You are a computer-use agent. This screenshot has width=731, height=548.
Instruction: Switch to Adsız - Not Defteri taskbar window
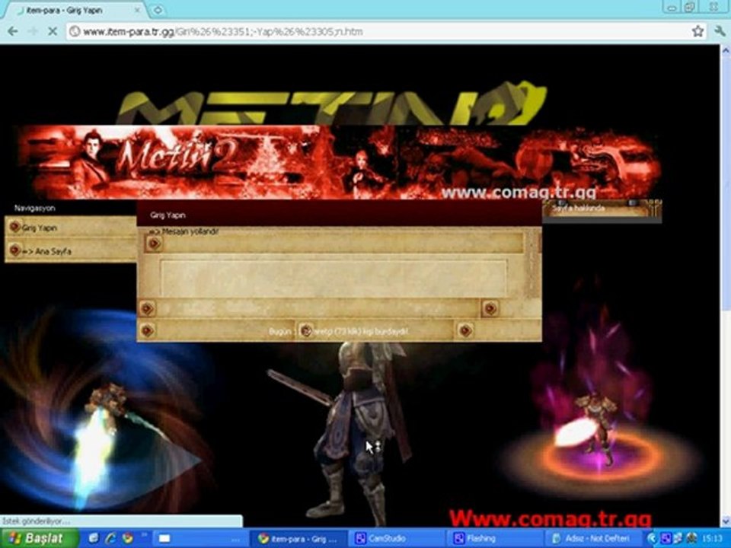click(x=592, y=539)
